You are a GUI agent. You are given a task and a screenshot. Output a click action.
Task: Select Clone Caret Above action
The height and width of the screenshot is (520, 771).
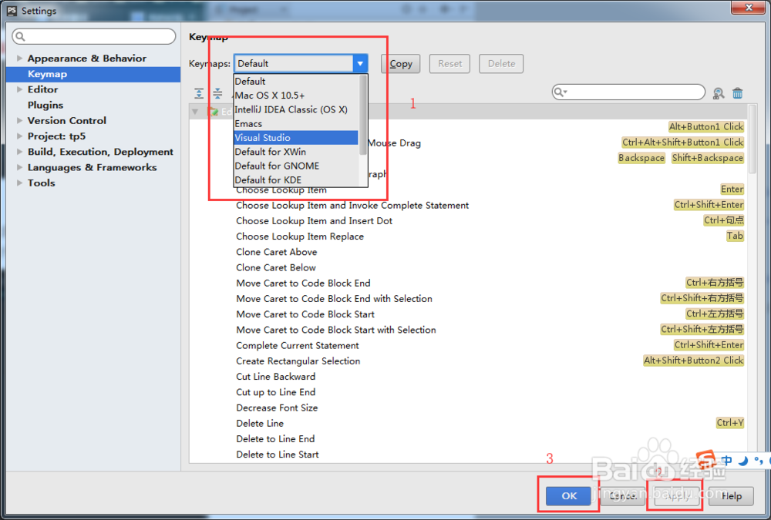pos(276,252)
